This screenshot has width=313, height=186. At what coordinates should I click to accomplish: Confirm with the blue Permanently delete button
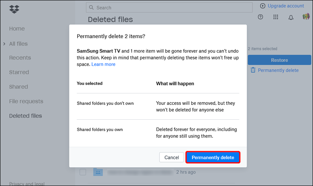click(x=213, y=157)
